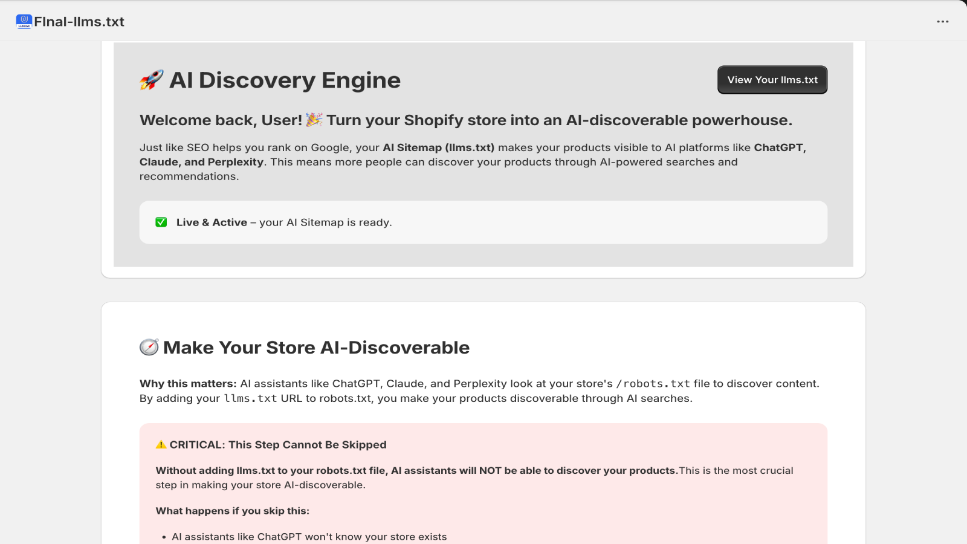Viewport: 967px width, 544px height.
Task: Open the three-dot more options menu
Action: pyautogui.click(x=942, y=22)
